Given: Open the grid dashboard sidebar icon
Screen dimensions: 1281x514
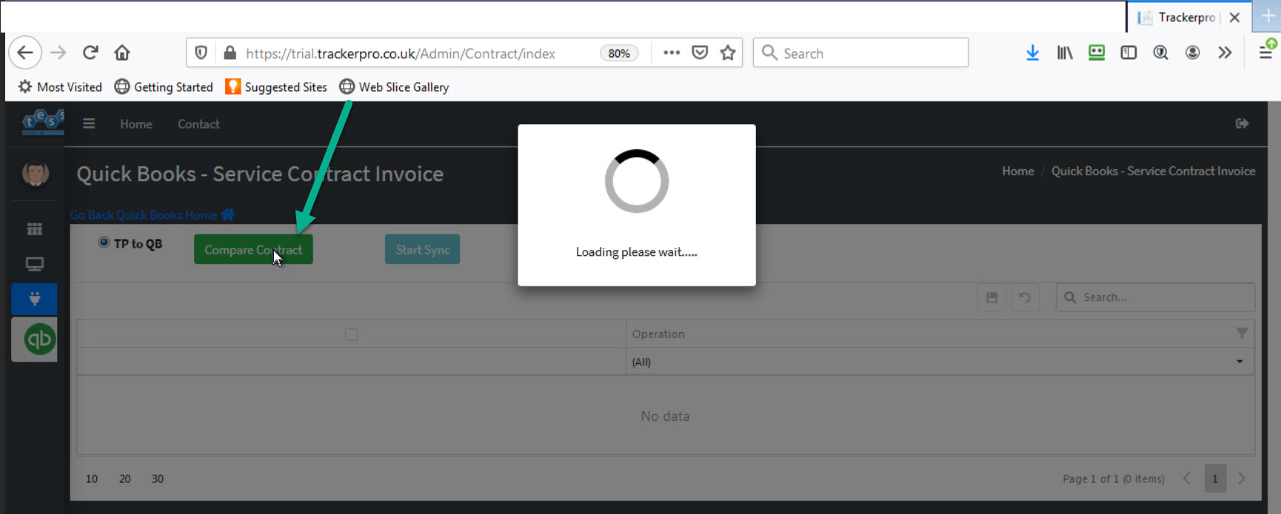Looking at the screenshot, I should (35, 229).
